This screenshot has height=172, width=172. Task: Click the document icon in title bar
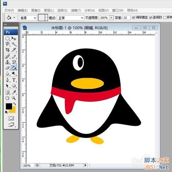click(25, 28)
